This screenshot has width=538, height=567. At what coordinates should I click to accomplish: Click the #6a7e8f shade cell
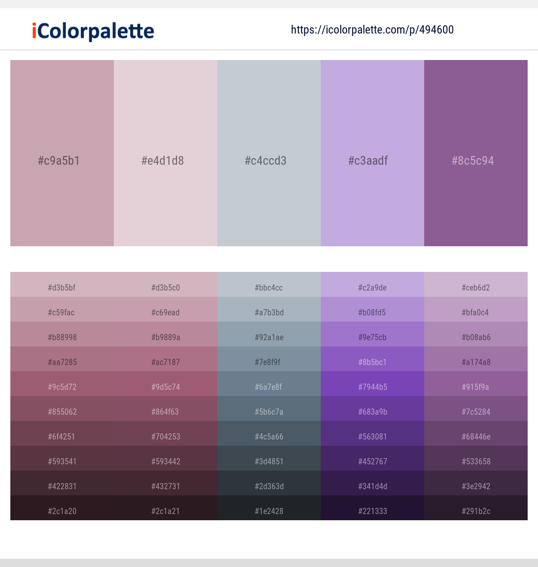pos(269,384)
